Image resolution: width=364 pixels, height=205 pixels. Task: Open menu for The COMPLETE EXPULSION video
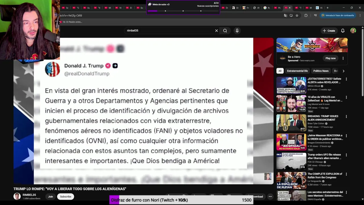pos(346,174)
